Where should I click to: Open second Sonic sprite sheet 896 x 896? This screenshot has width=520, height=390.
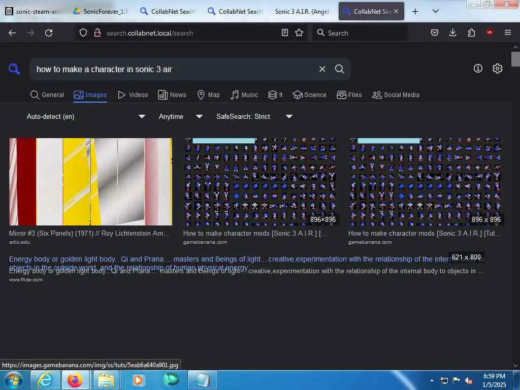[426, 182]
